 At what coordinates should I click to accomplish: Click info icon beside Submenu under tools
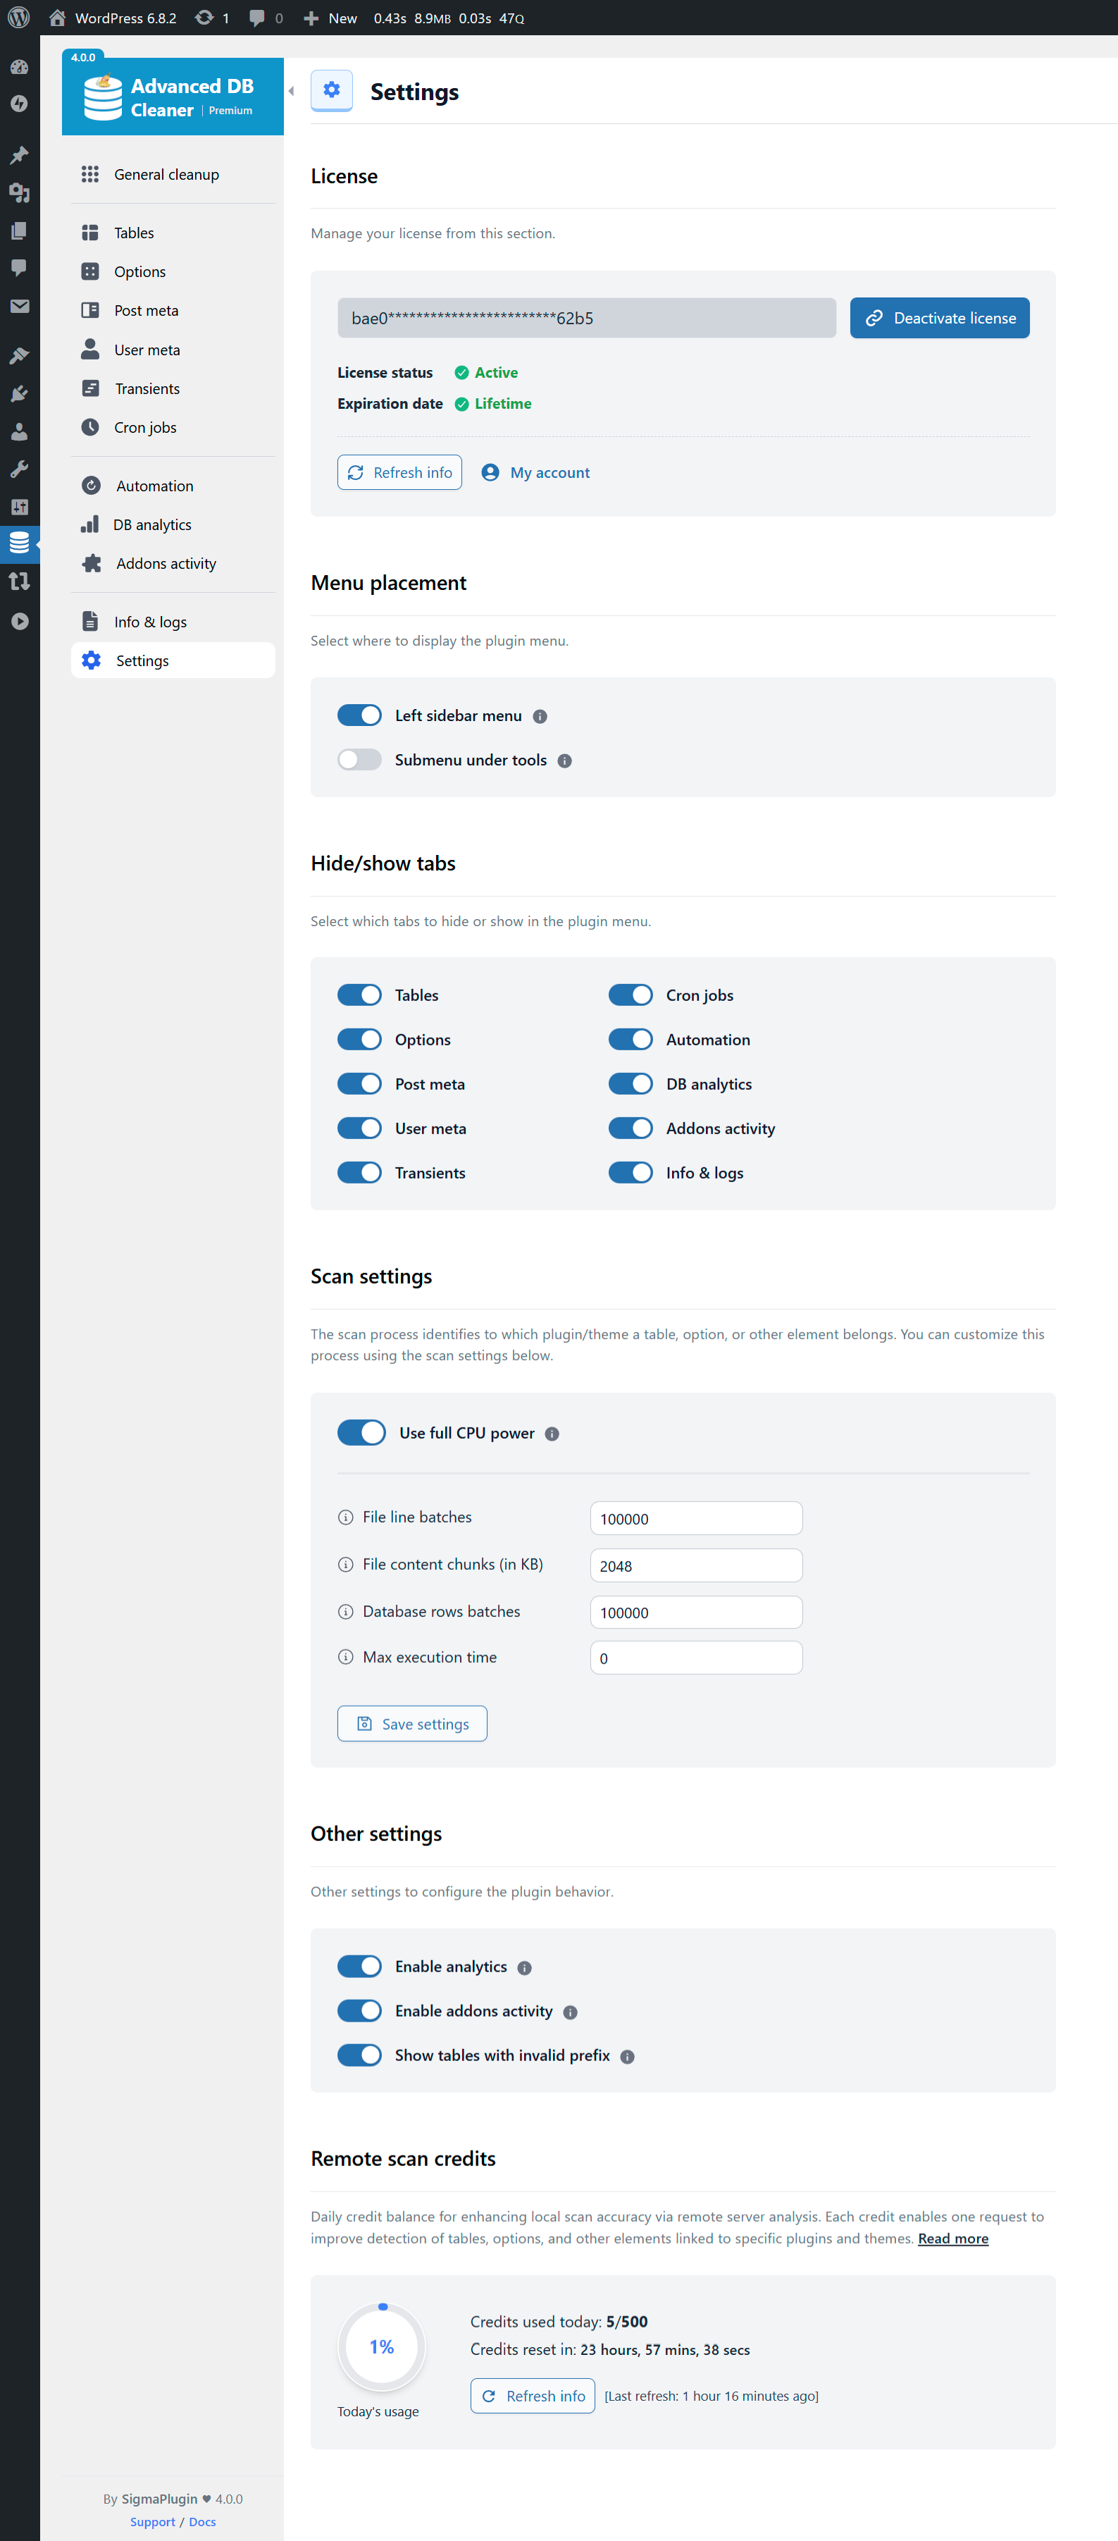(x=564, y=761)
